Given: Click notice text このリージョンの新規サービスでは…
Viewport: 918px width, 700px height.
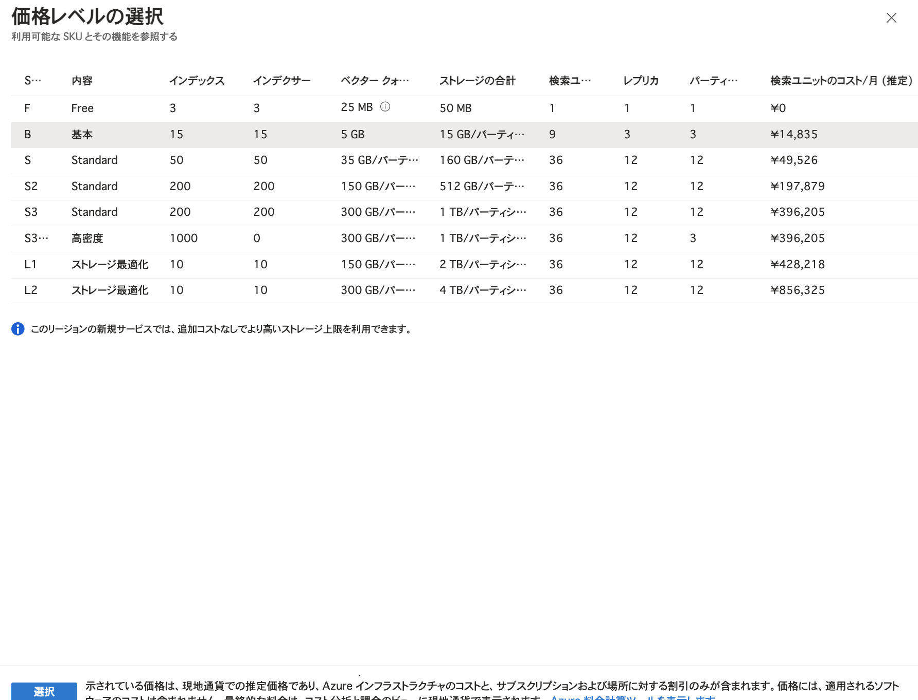Looking at the screenshot, I should (x=222, y=329).
